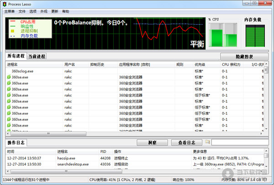274x185 pixels.
Task: Click the 进程启动 action cell
Action: coord(121,164)
